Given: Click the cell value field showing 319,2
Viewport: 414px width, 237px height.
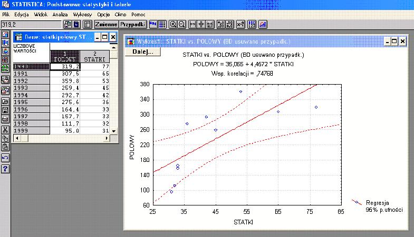Looking at the screenshot, I should [31, 25].
